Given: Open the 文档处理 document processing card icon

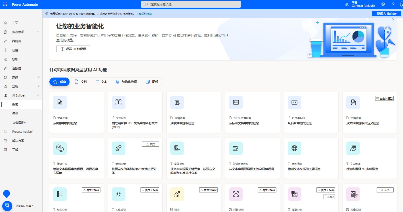Looking at the screenshot, I should pyautogui.click(x=353, y=102).
